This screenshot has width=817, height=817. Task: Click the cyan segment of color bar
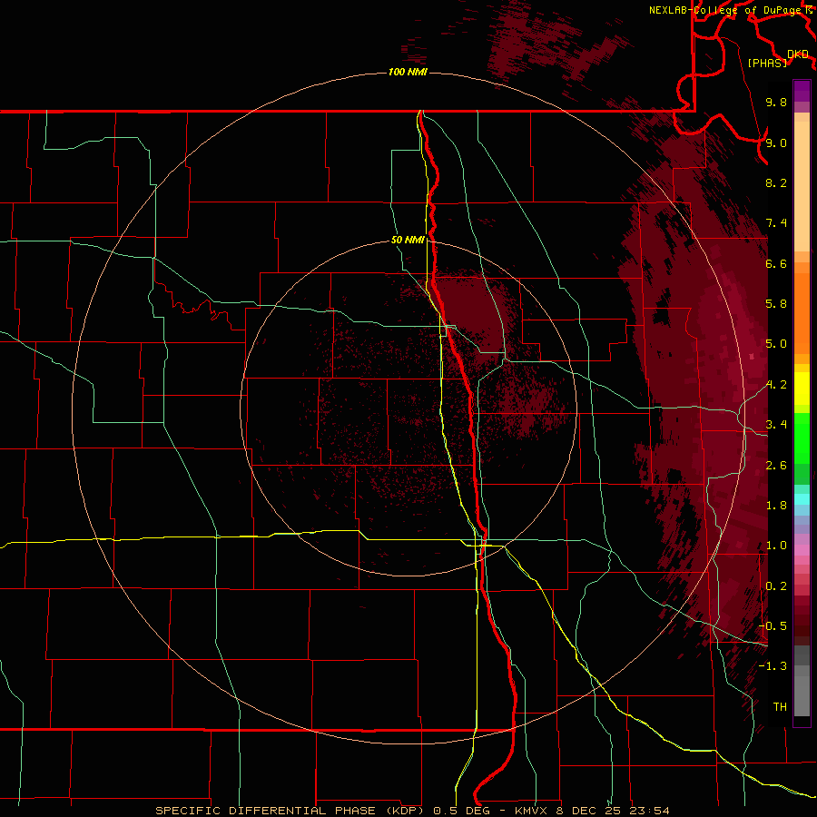802,499
